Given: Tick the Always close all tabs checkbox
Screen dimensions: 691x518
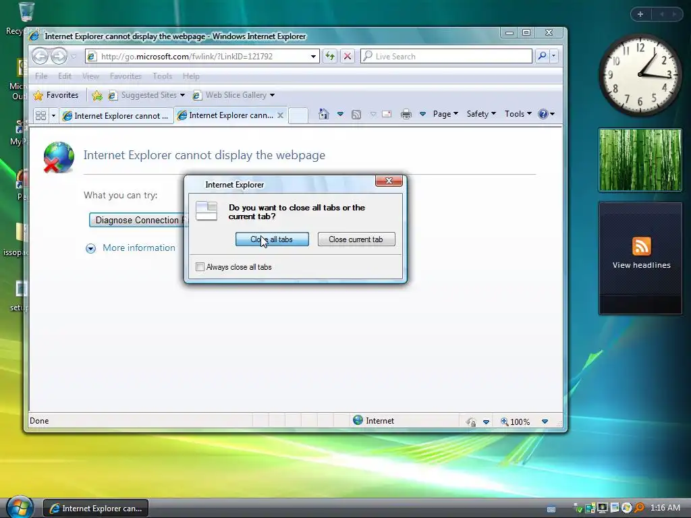Looking at the screenshot, I should (200, 267).
